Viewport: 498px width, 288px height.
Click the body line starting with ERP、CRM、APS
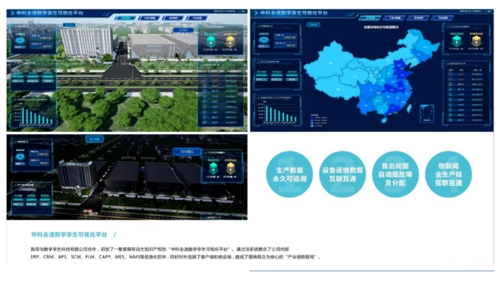tap(176, 257)
